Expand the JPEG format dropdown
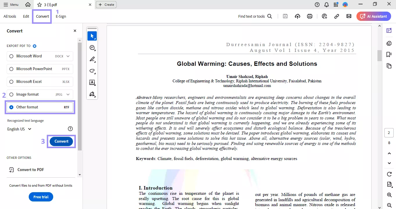Image resolution: width=396 pixels, height=209 pixels. pos(68,94)
